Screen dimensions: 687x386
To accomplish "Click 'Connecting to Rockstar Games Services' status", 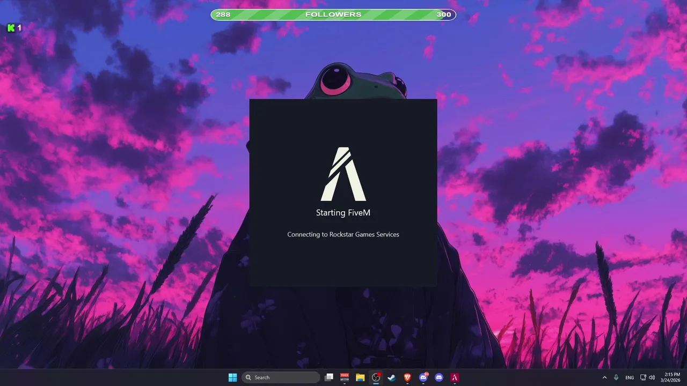I will coord(343,234).
